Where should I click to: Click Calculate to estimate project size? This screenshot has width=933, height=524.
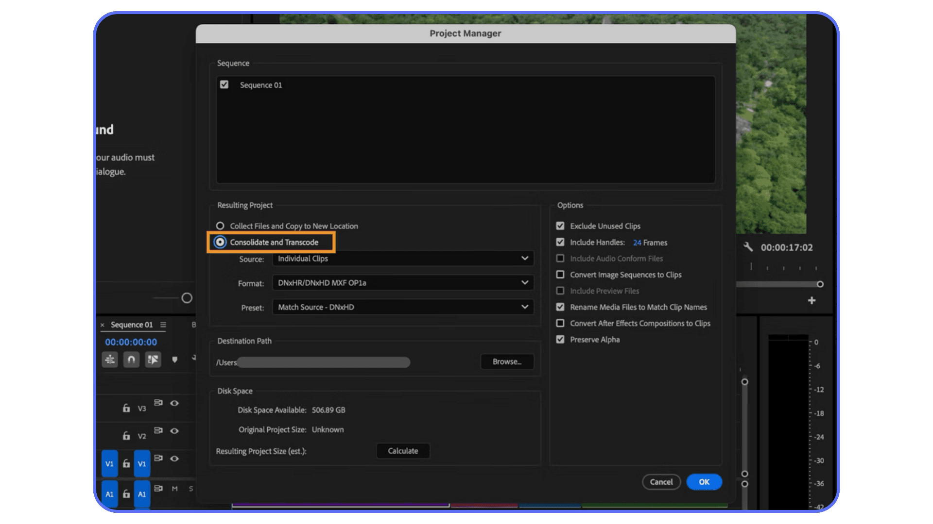[x=403, y=451]
